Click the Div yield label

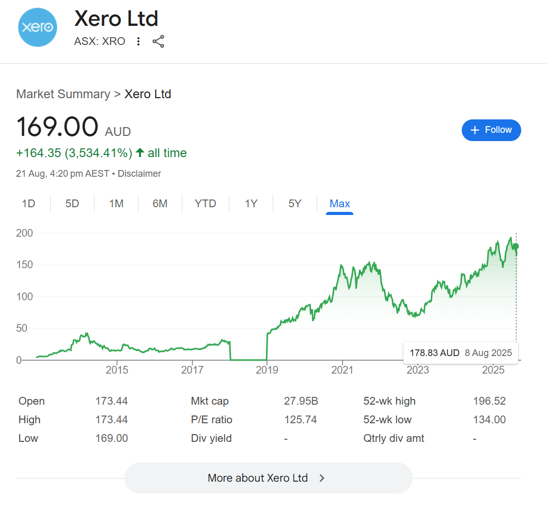point(211,438)
